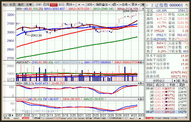Maximize the MACD indicator panel
The image size is (191, 122).
pos(141,99)
